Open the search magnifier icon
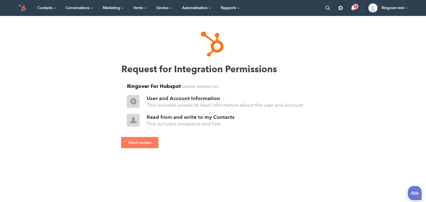Viewport: 426px width, 202px height. coord(328,8)
